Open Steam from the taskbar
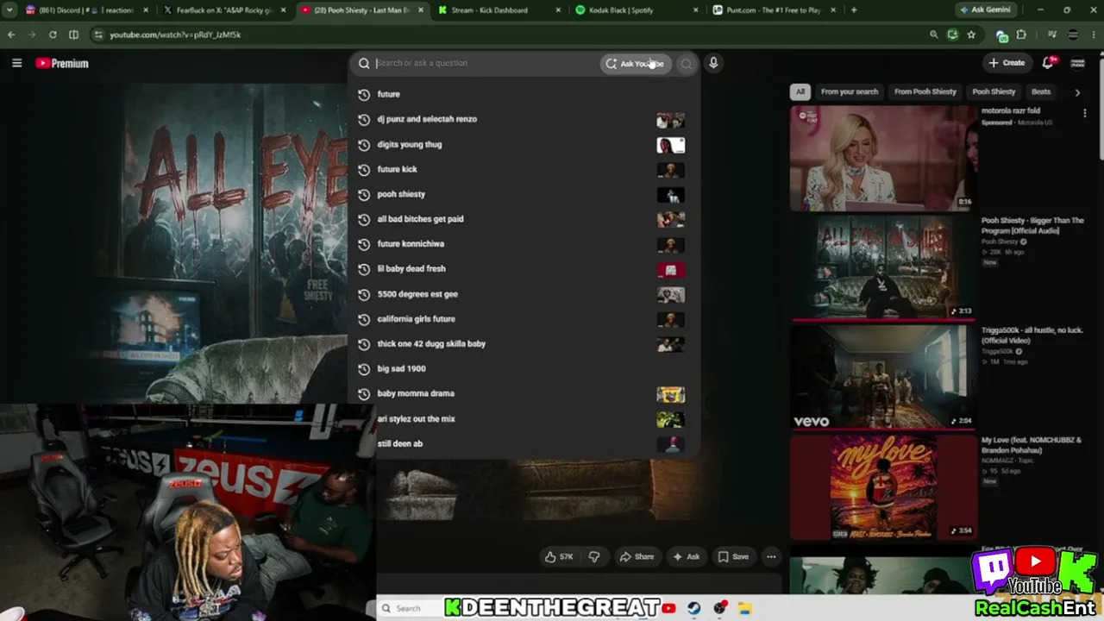The height and width of the screenshot is (621, 1104). 693,608
